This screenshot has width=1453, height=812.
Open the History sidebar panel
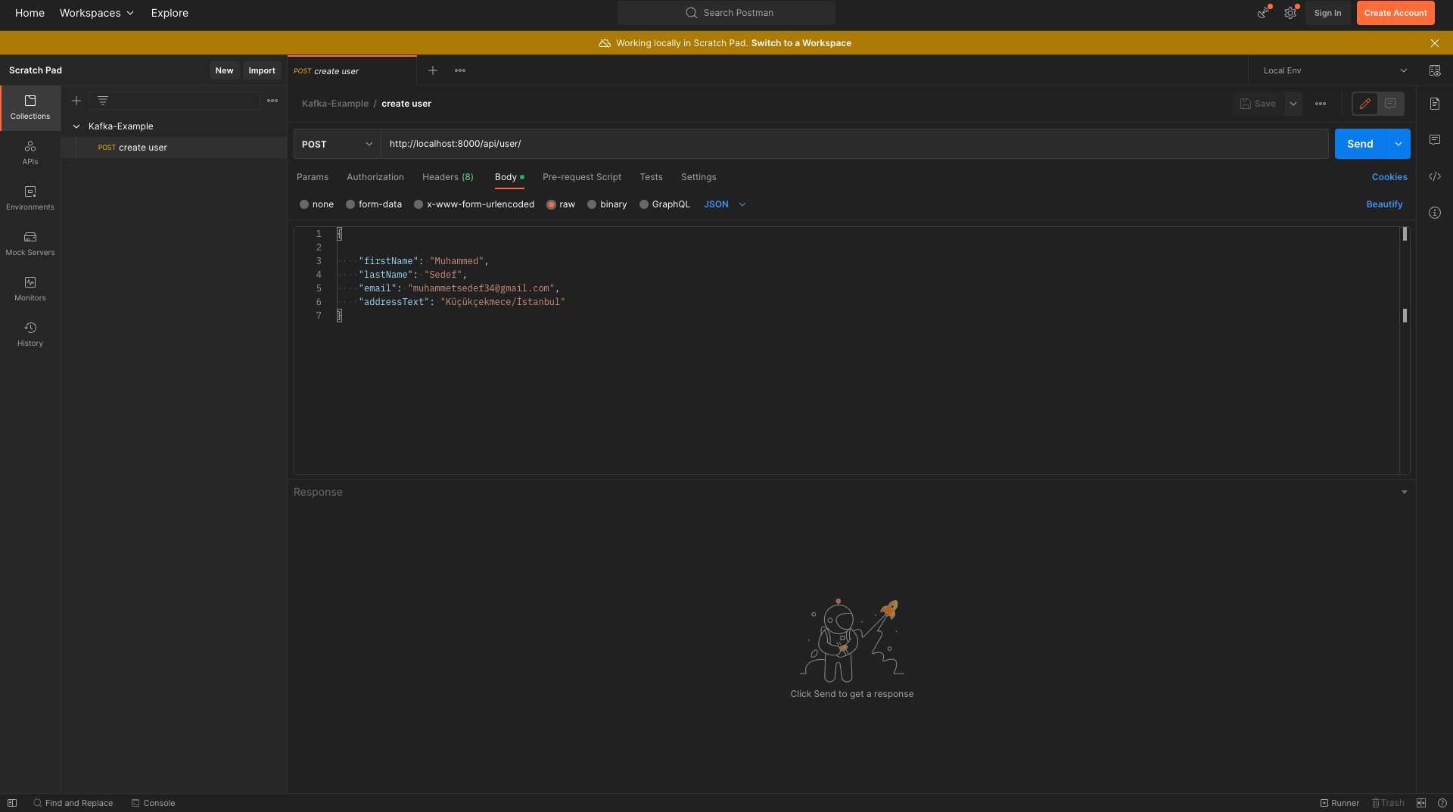tap(30, 334)
